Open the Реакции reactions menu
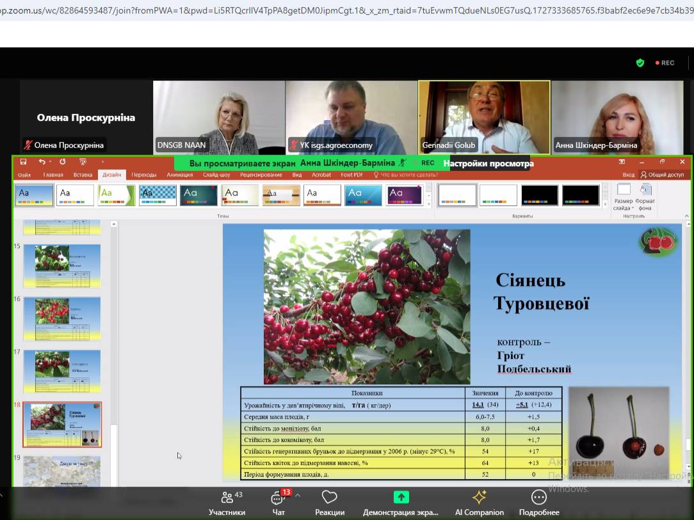The height and width of the screenshot is (520, 694). pyautogui.click(x=330, y=503)
